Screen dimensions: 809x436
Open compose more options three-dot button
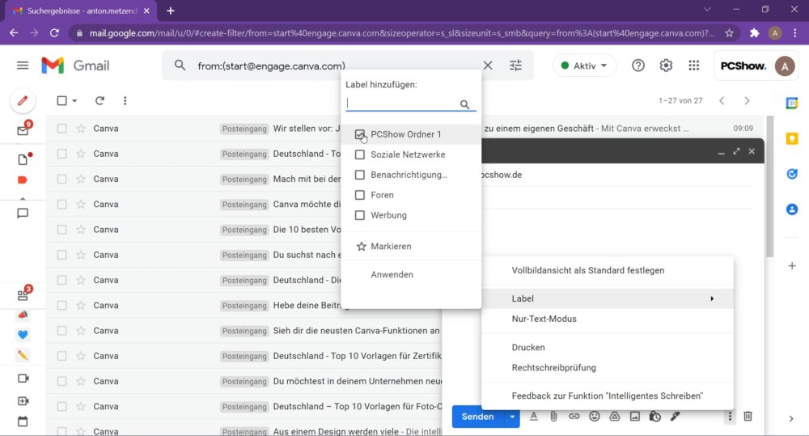coord(730,417)
